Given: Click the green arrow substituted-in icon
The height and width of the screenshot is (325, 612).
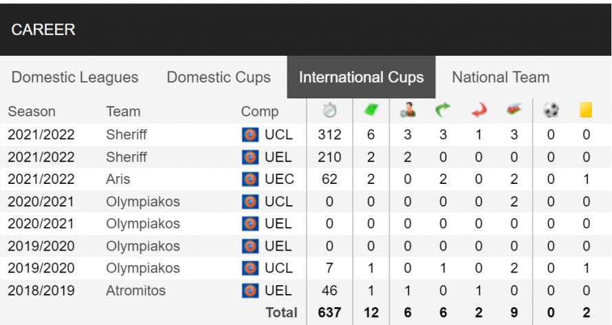Looking at the screenshot, I should pyautogui.click(x=443, y=110).
